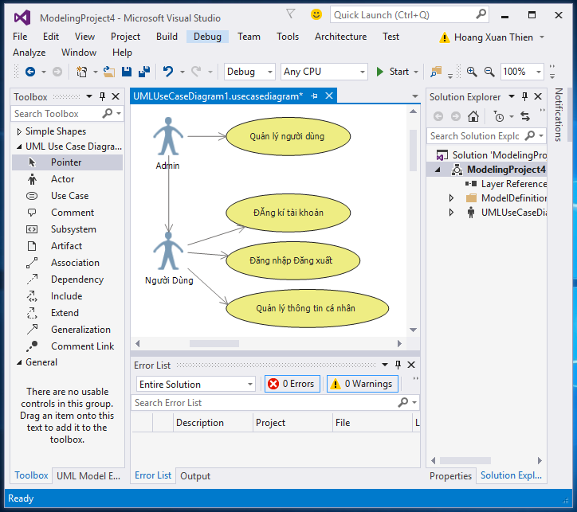Choose the Comment toolbox item

point(73,213)
